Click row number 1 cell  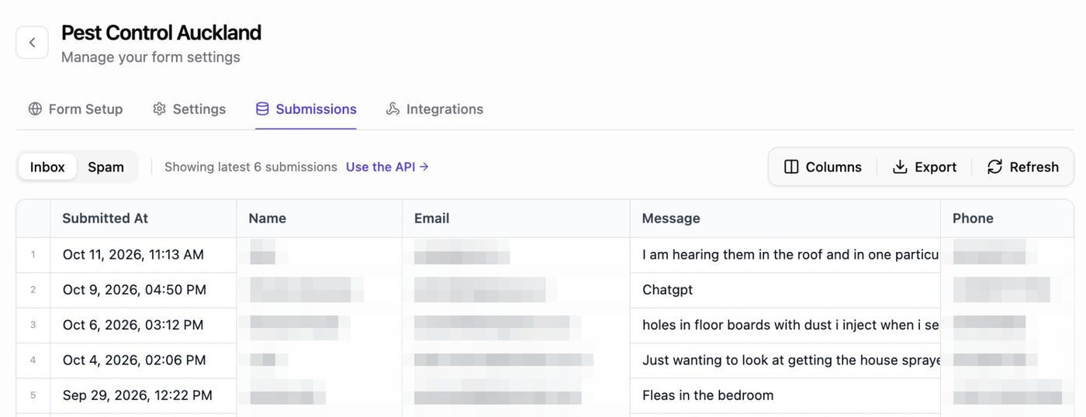click(x=33, y=254)
